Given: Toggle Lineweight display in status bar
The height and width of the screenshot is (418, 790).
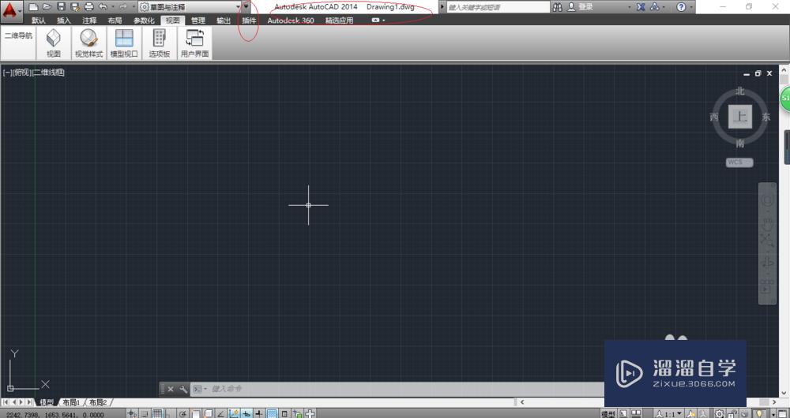Looking at the screenshot, I should click(x=259, y=413).
